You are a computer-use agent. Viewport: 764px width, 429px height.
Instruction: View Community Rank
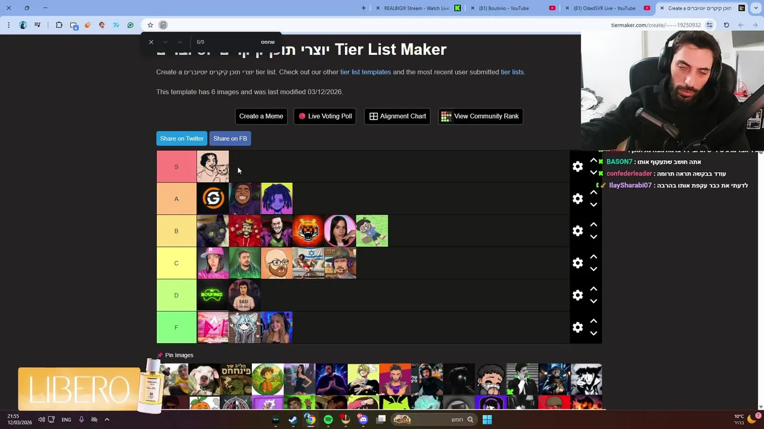coord(480,116)
